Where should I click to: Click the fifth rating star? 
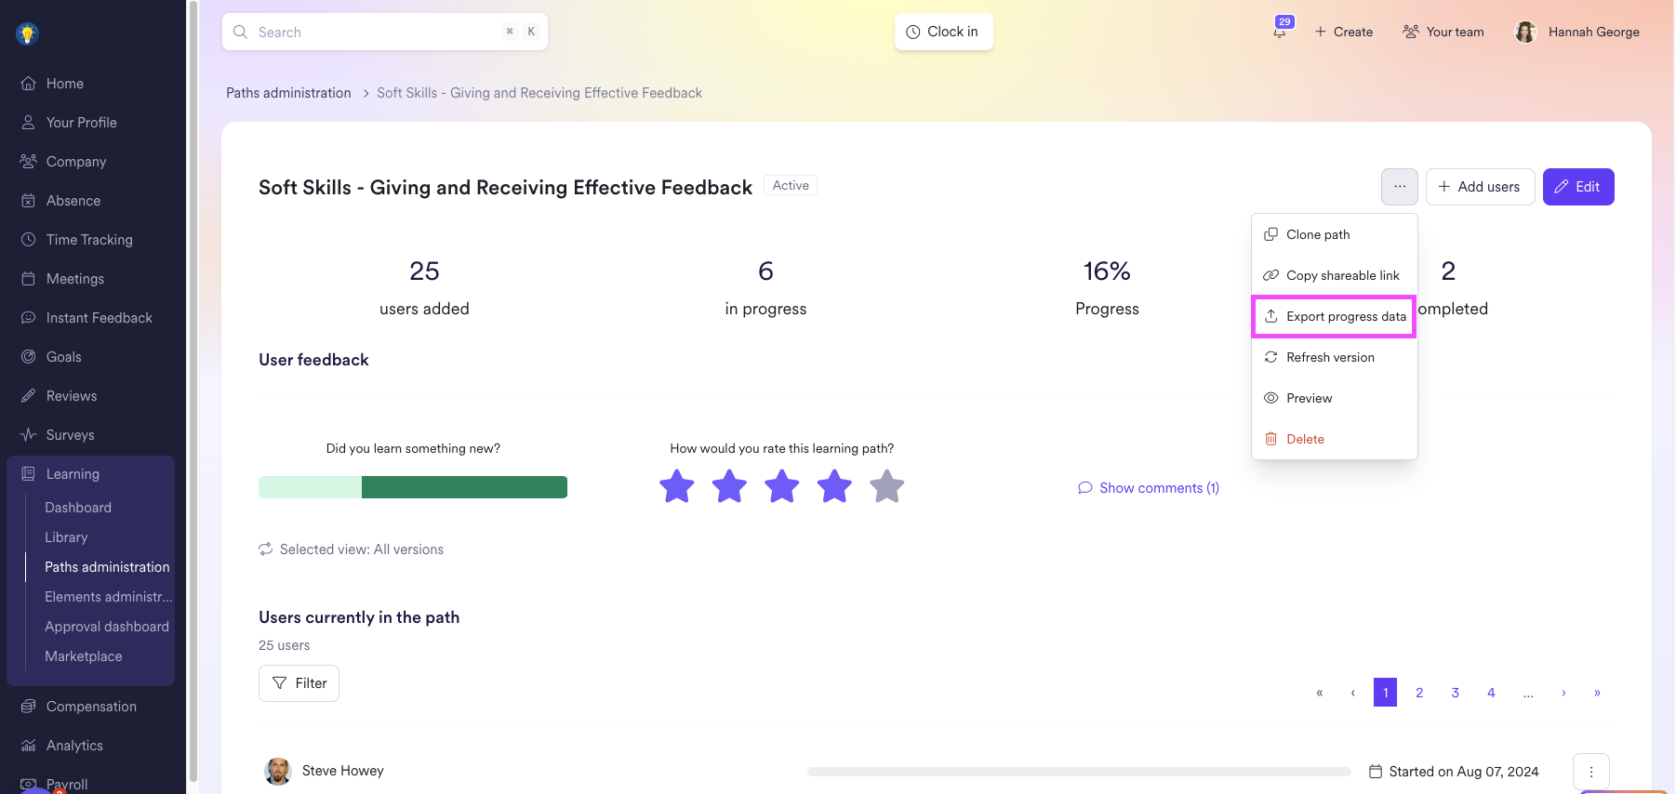click(887, 486)
